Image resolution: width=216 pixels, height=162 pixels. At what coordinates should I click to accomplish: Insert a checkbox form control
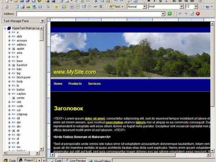click(78, 7)
